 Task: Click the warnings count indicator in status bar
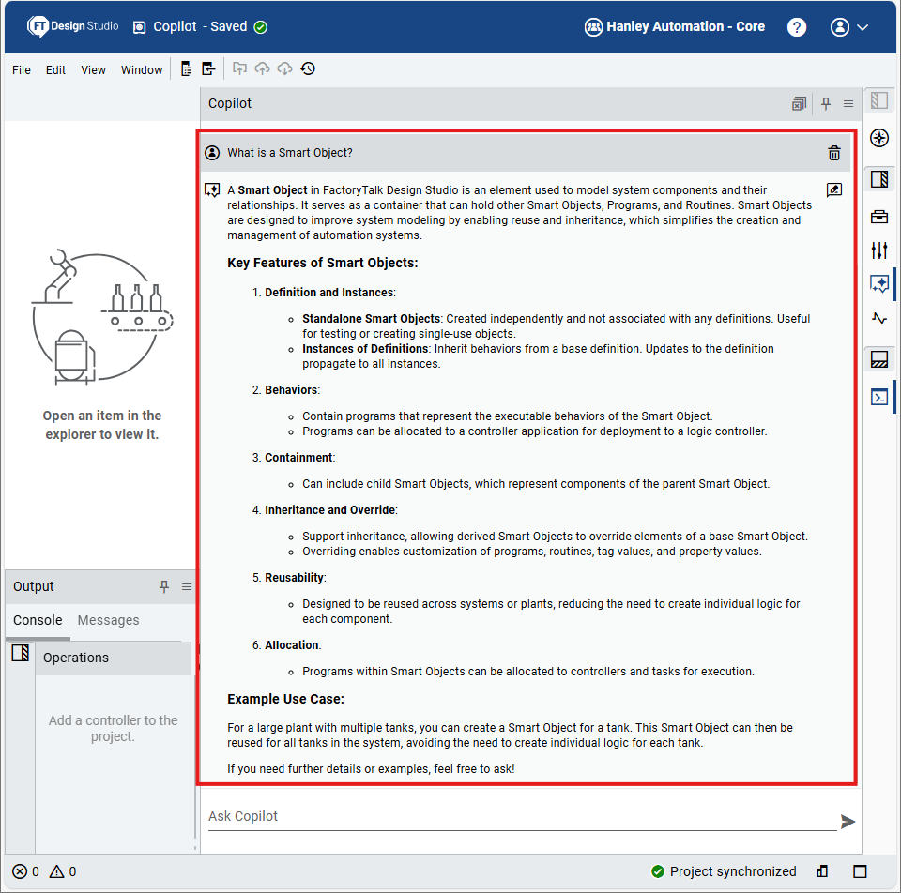tap(63, 871)
